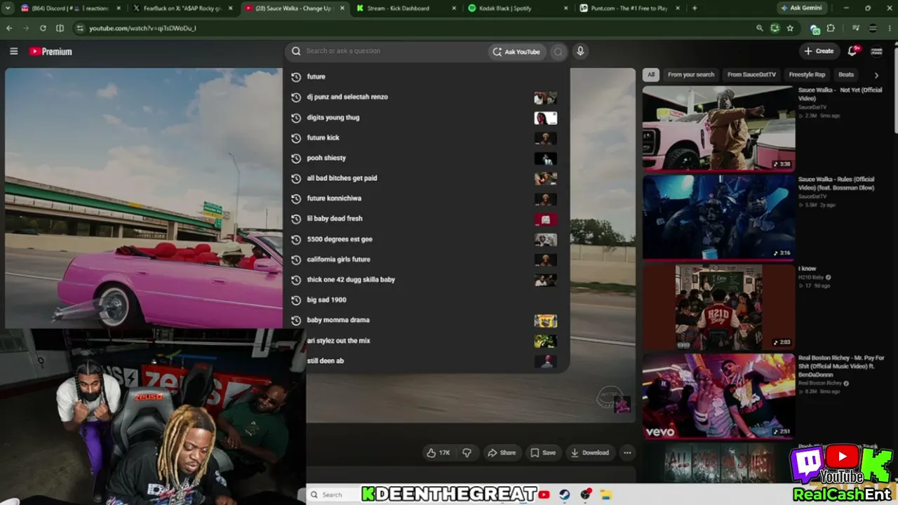898x505 pixels.
Task: Select the 'Beats' filter chip
Action: [846, 74]
